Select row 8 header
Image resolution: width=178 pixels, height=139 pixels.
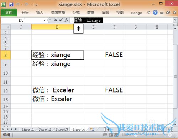(x=6, y=55)
